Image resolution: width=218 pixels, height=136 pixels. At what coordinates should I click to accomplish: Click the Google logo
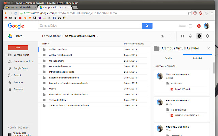16,26
